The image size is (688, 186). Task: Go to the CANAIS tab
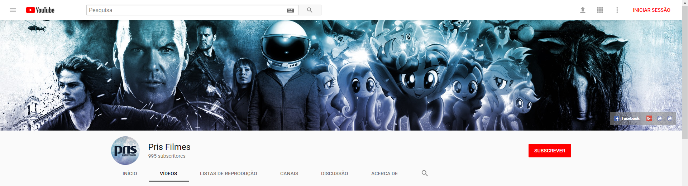[x=289, y=173]
